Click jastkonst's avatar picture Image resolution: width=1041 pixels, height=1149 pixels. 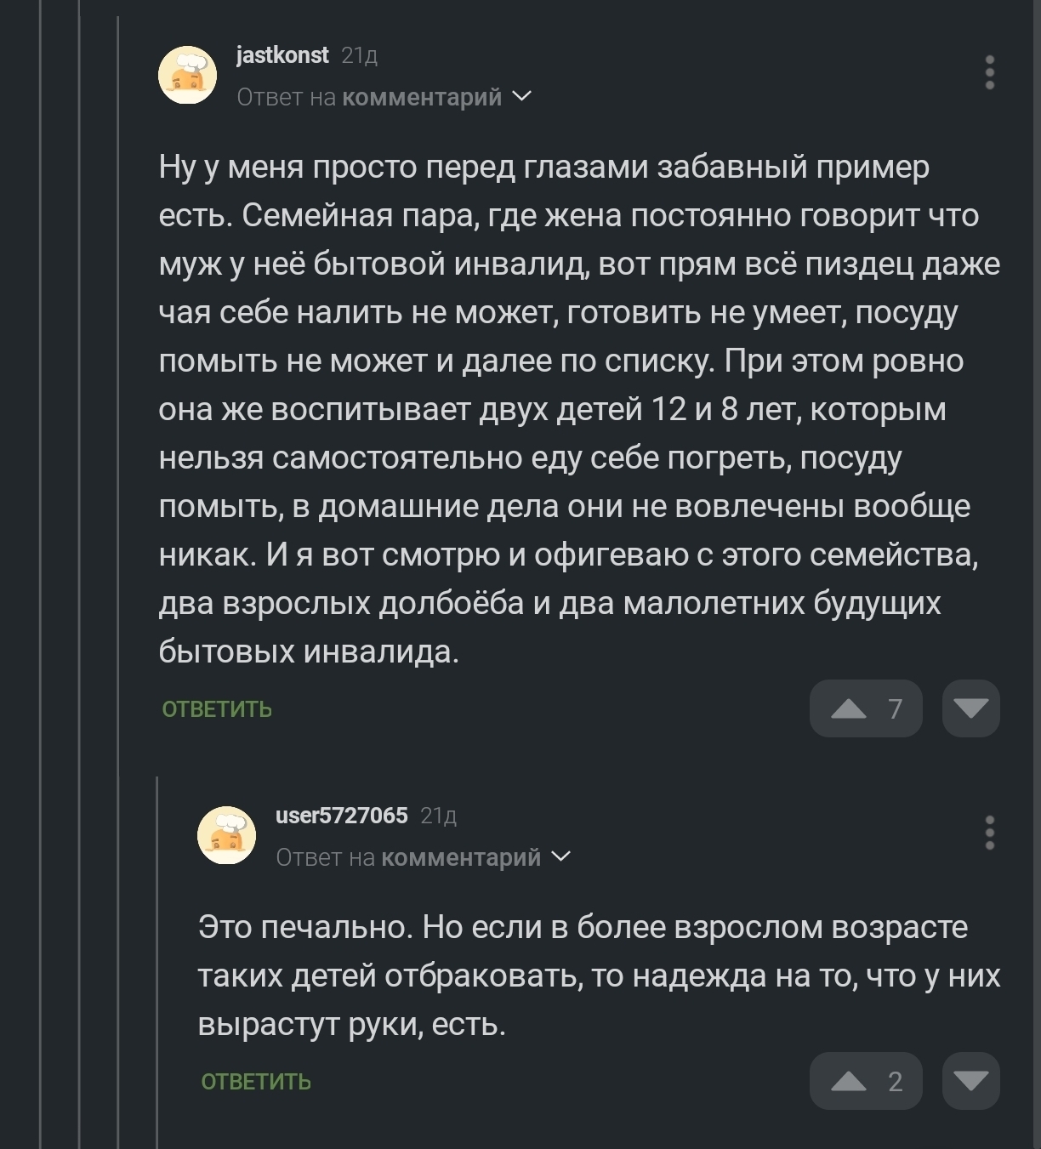tap(188, 76)
